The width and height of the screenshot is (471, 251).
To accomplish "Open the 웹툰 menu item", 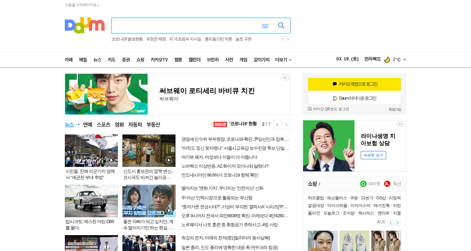I will [x=178, y=60].
